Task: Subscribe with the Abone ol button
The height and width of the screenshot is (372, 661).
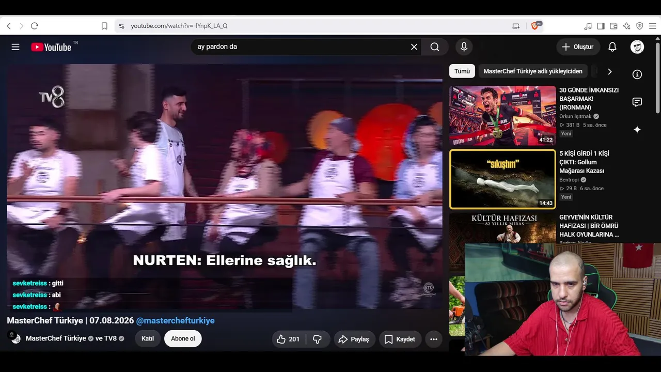Action: (x=183, y=339)
